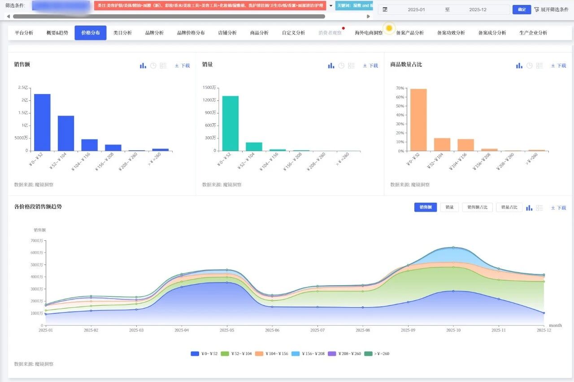Image resolution: width=574 pixels, height=382 pixels.
Task: Switch 商品数量占比 chart to pie view icon
Action: tap(529, 65)
